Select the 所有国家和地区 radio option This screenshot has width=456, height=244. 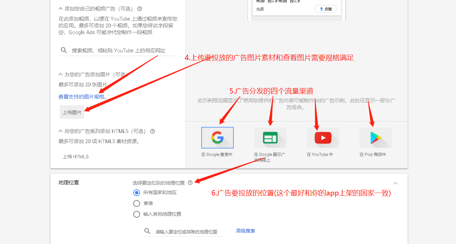point(137,193)
